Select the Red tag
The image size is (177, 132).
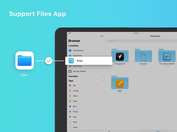[x=86, y=85]
